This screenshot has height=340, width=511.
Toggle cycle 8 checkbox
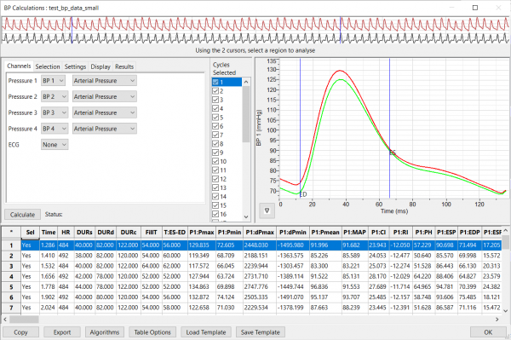point(215,143)
